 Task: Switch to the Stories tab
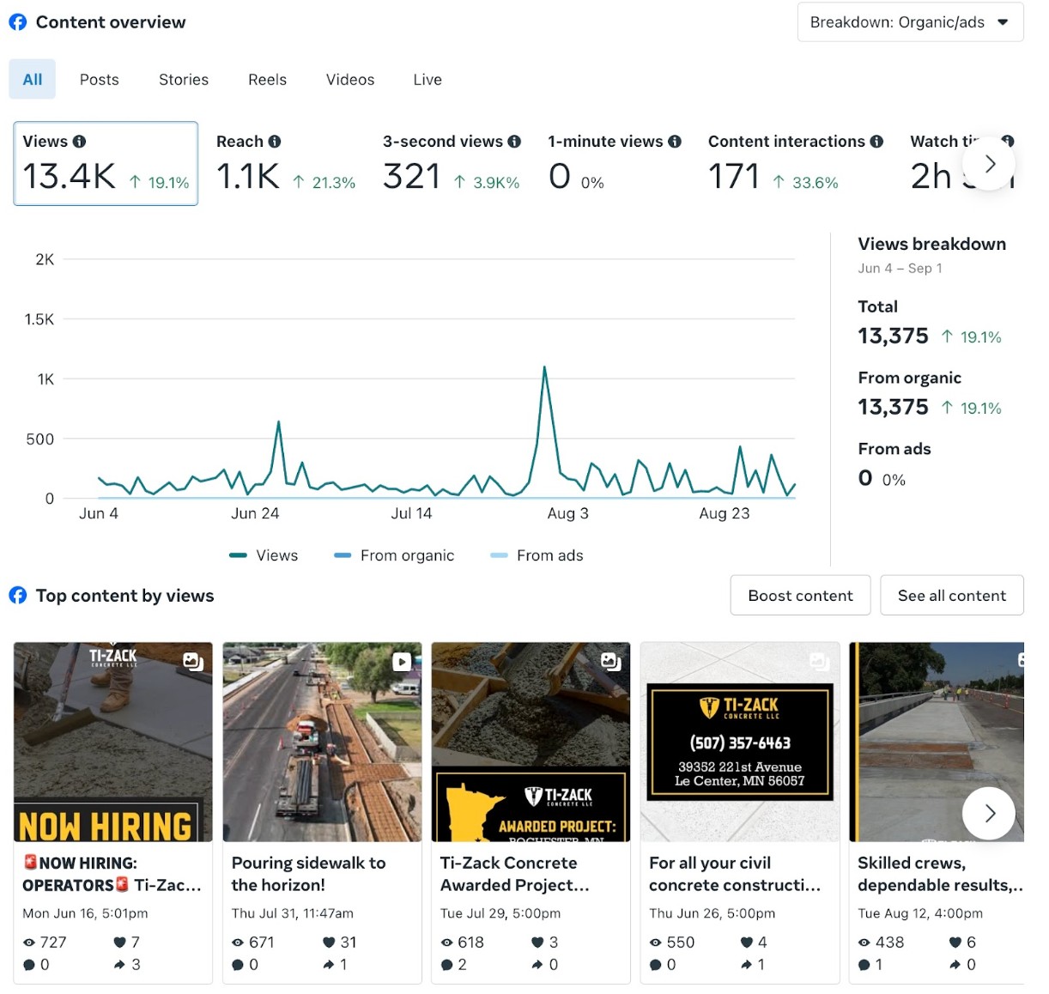pos(184,80)
